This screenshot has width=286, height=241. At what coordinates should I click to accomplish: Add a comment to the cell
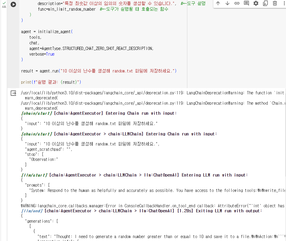(x=246, y=3)
